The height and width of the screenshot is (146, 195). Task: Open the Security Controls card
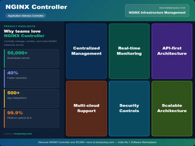tap(129, 109)
